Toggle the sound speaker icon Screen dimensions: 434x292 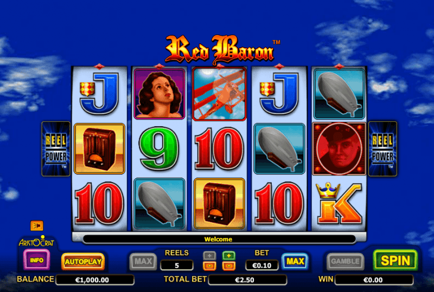[x=37, y=225]
